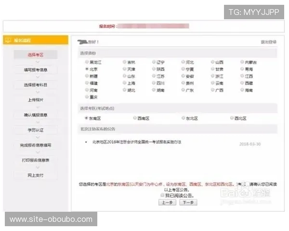Select the 黑龙江 province radio button
Viewport: 289px width, 231px height.
[x=87, y=62]
